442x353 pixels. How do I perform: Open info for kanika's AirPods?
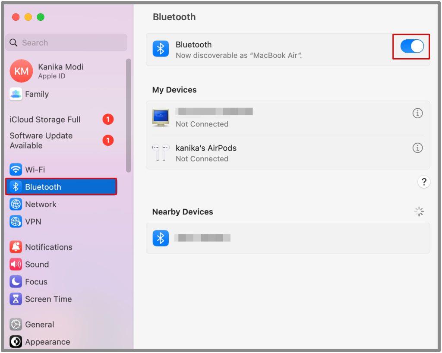point(417,148)
